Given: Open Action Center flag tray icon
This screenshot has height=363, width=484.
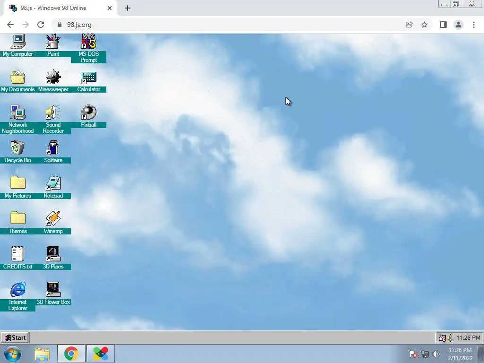Looking at the screenshot, I should [x=413, y=354].
